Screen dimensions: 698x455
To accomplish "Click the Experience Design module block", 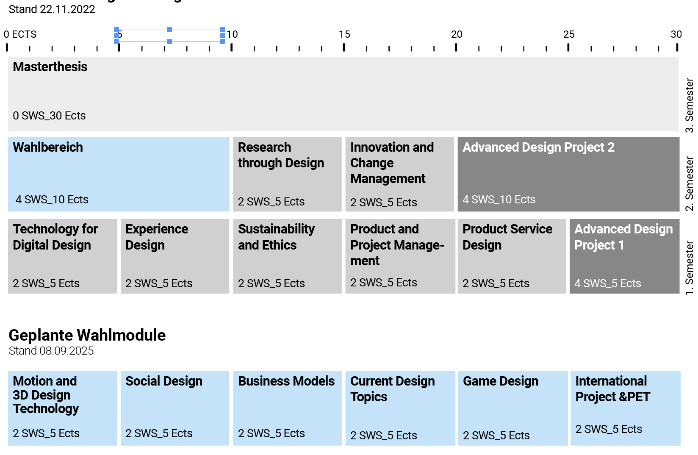I will tap(174, 256).
